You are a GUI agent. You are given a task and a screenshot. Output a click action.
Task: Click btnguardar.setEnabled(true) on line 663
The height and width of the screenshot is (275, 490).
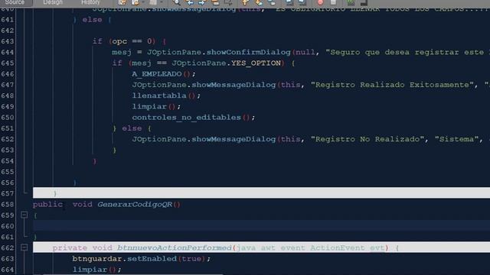[141, 259]
